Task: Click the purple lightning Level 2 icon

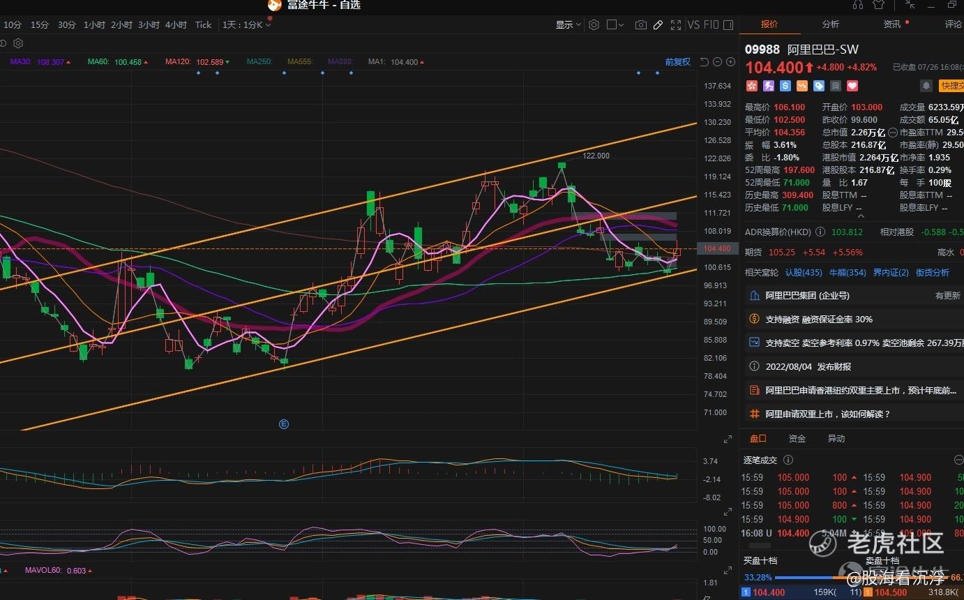Action: (769, 86)
